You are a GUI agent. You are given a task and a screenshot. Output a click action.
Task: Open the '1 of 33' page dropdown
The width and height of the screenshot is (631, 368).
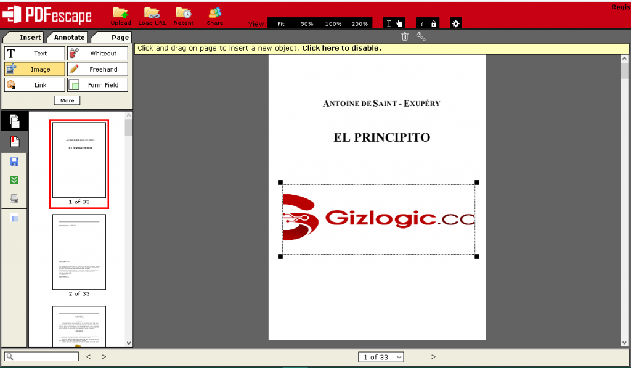tap(381, 357)
